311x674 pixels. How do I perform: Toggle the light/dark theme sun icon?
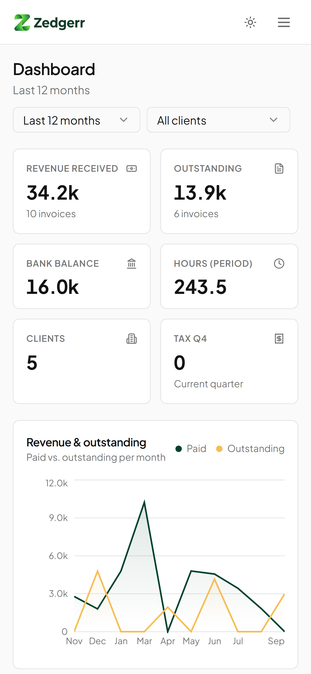[250, 22]
